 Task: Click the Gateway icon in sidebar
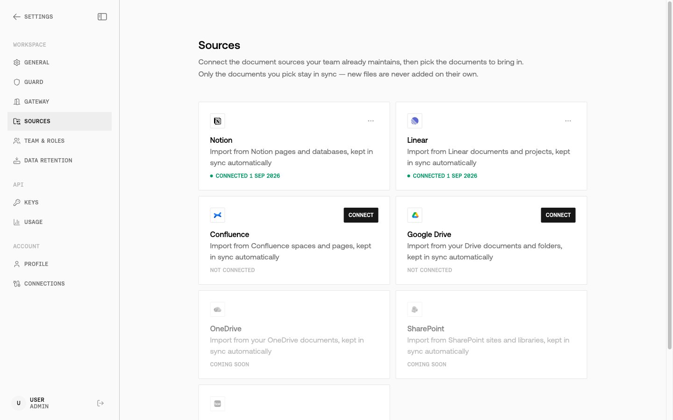[17, 102]
